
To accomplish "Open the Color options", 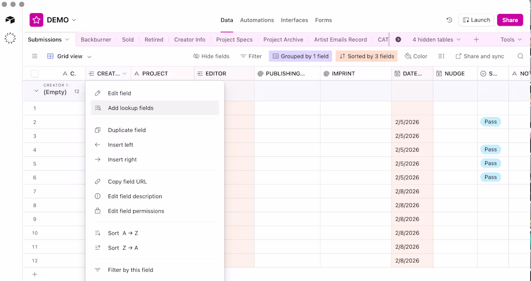I will coord(416,56).
